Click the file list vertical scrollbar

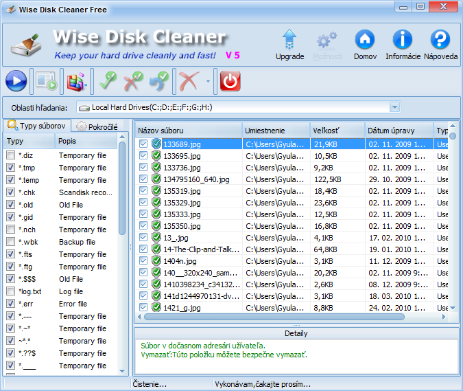(x=452, y=220)
